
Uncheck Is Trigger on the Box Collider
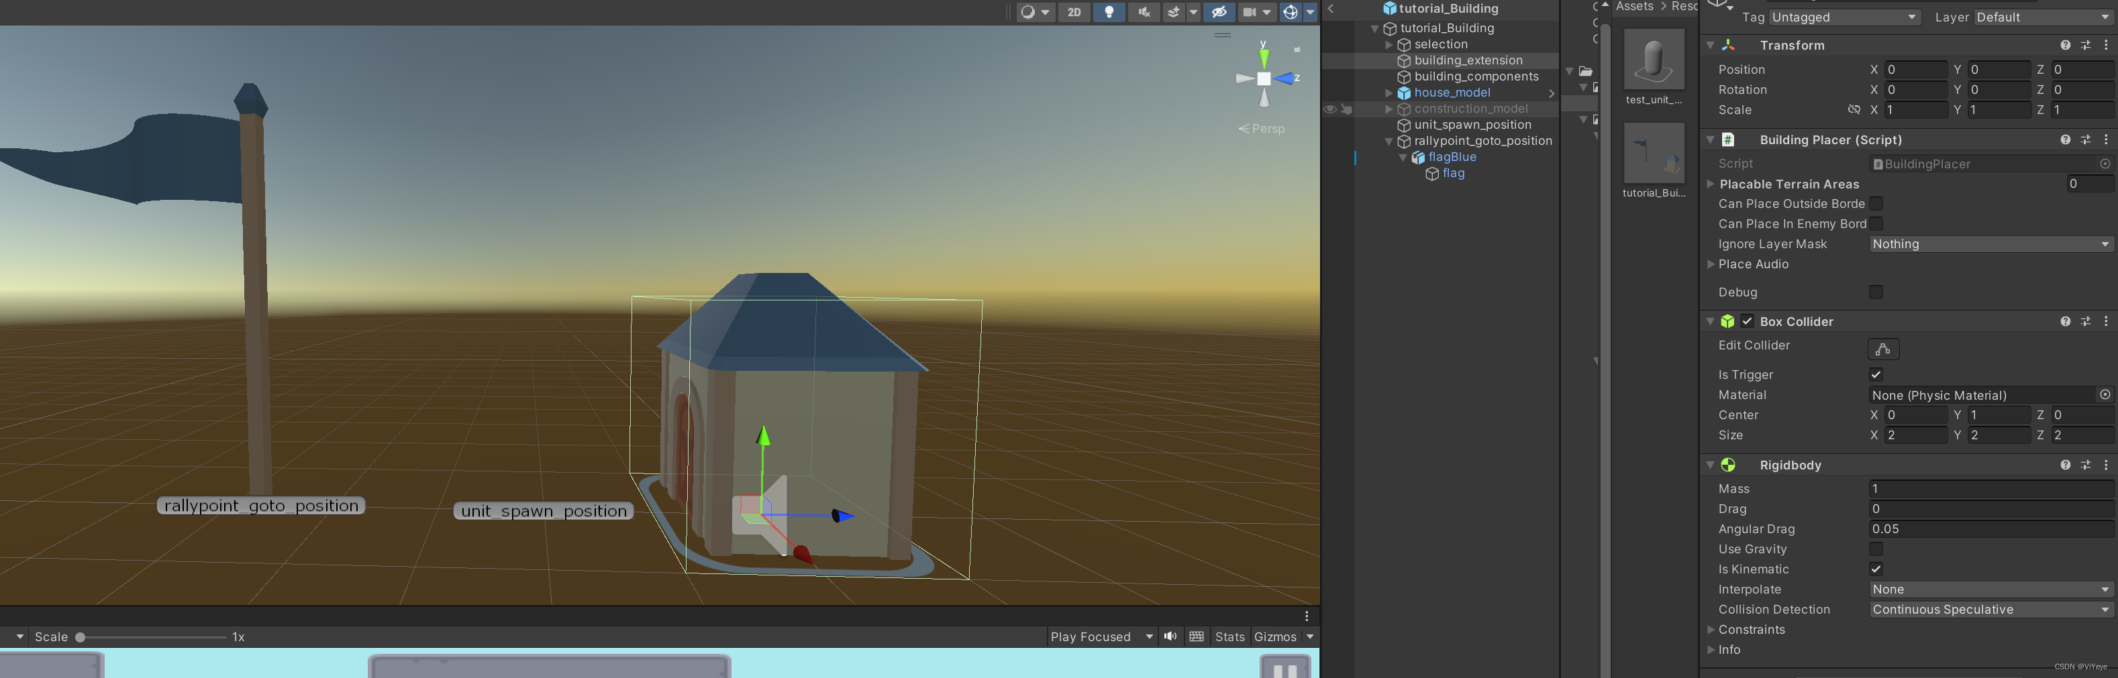tap(1876, 374)
